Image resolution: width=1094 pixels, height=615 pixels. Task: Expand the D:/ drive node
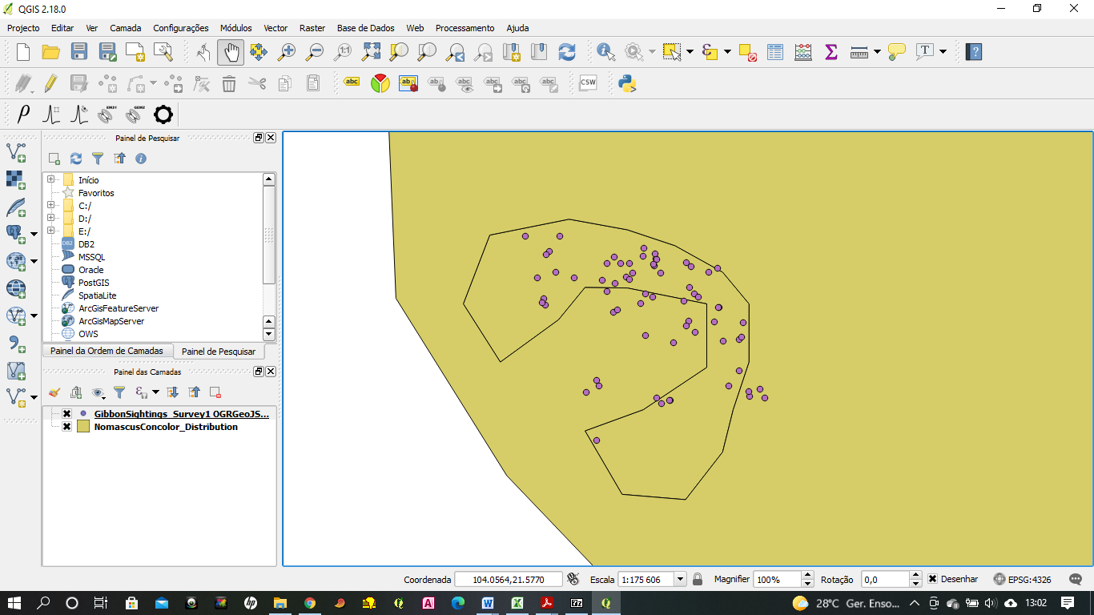[x=51, y=219]
